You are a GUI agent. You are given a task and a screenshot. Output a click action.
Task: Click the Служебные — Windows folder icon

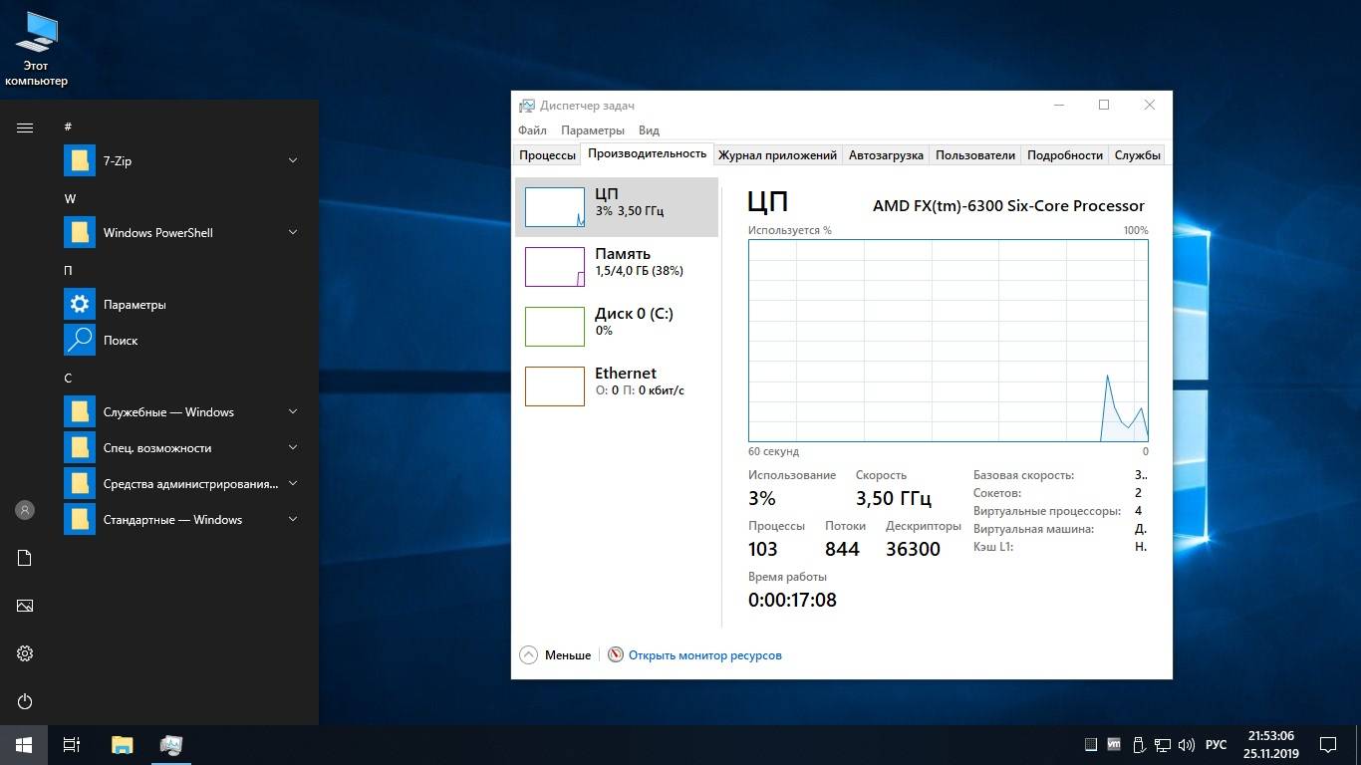[x=80, y=411]
